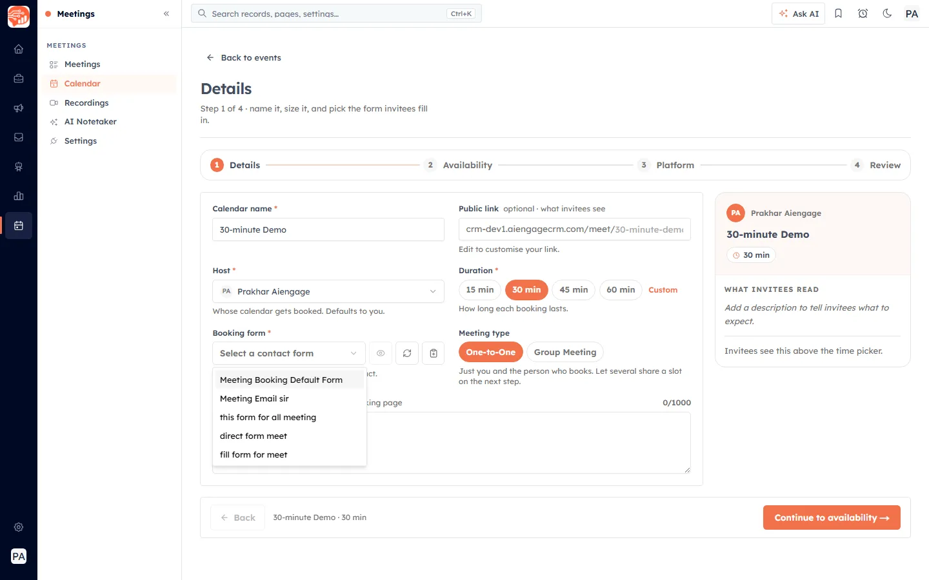Viewport: 929px width, 580px height.
Task: Choose Group Meeting type
Action: tap(565, 352)
